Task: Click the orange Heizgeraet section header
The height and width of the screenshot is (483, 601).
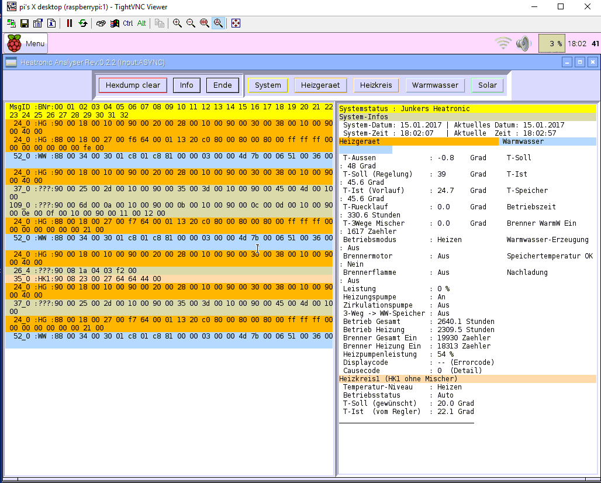Action: (x=419, y=142)
